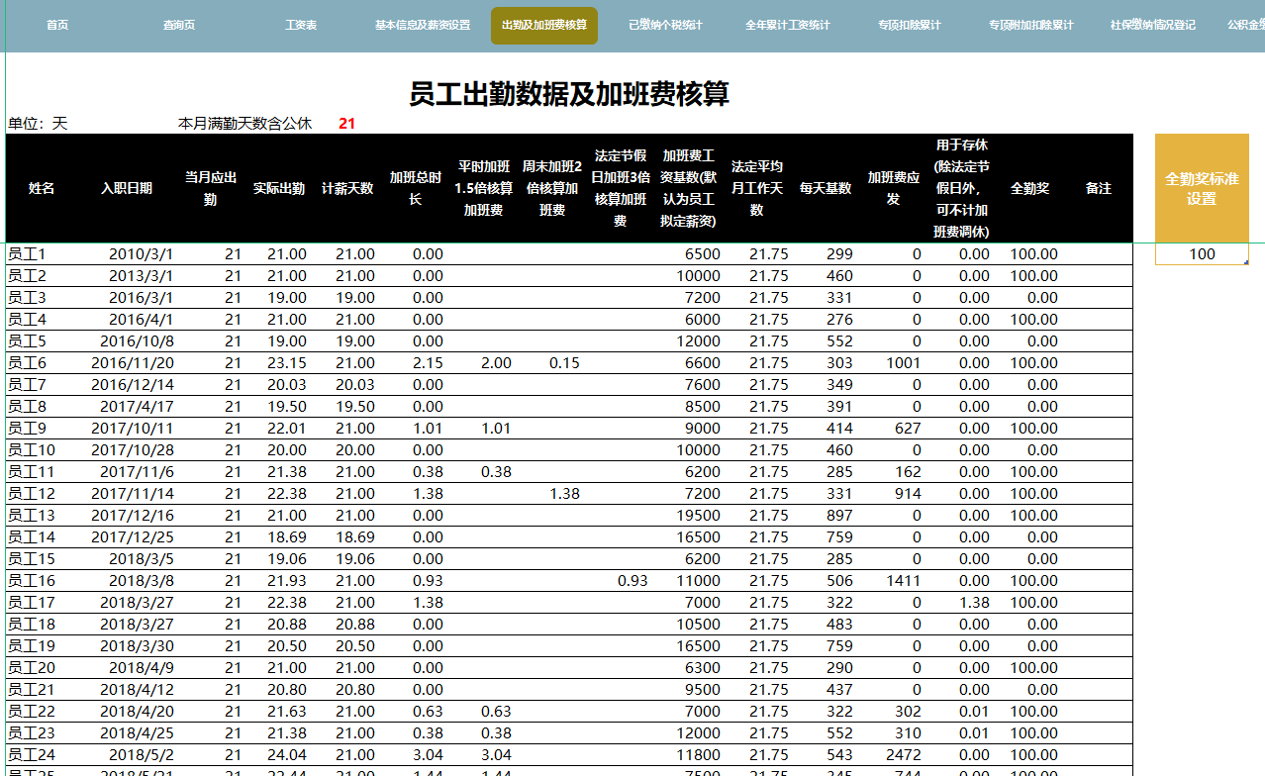Navigate to 专项扣除累计 page
The width and height of the screenshot is (1265, 776).
click(x=909, y=26)
